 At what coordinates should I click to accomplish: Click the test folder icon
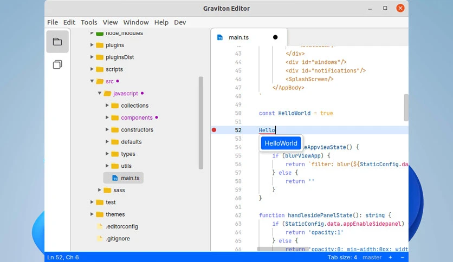[x=100, y=202]
